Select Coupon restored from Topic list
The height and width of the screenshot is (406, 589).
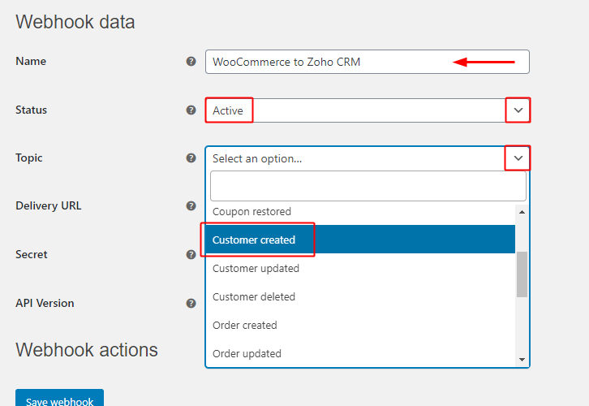[360, 212]
